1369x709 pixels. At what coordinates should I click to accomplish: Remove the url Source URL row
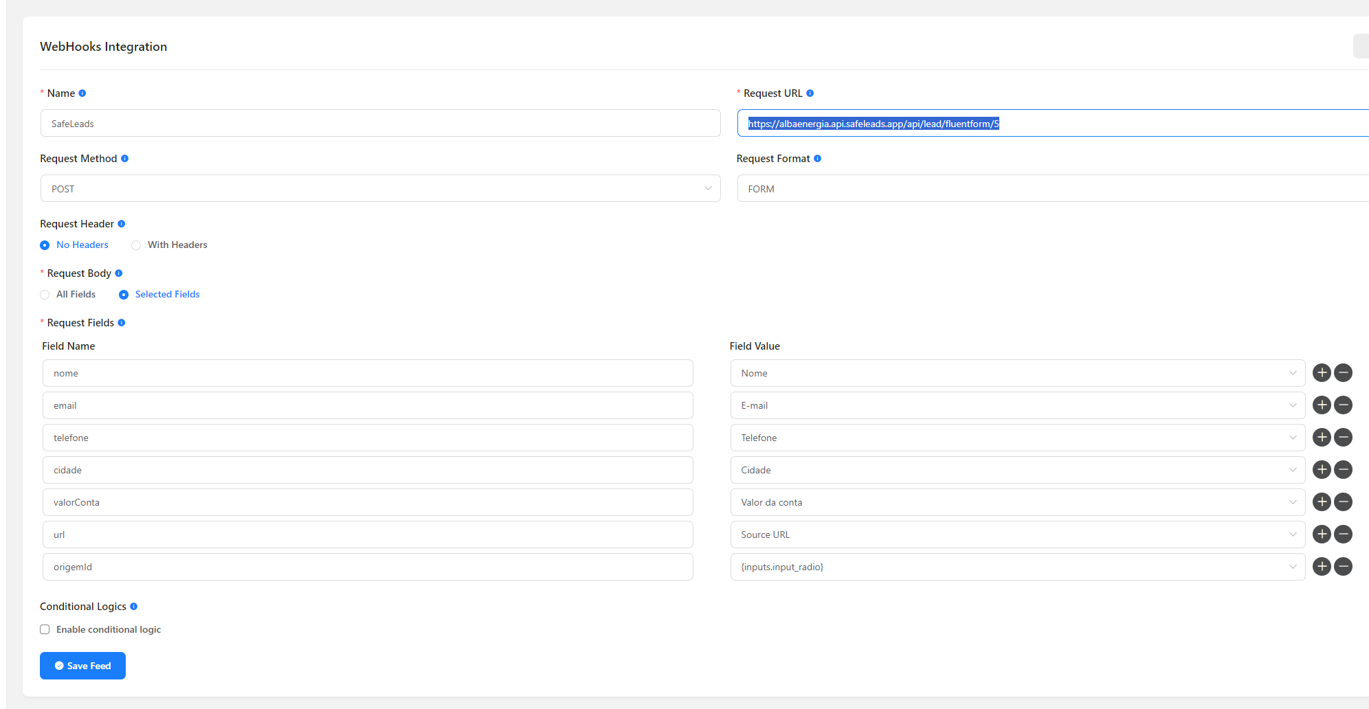1343,534
